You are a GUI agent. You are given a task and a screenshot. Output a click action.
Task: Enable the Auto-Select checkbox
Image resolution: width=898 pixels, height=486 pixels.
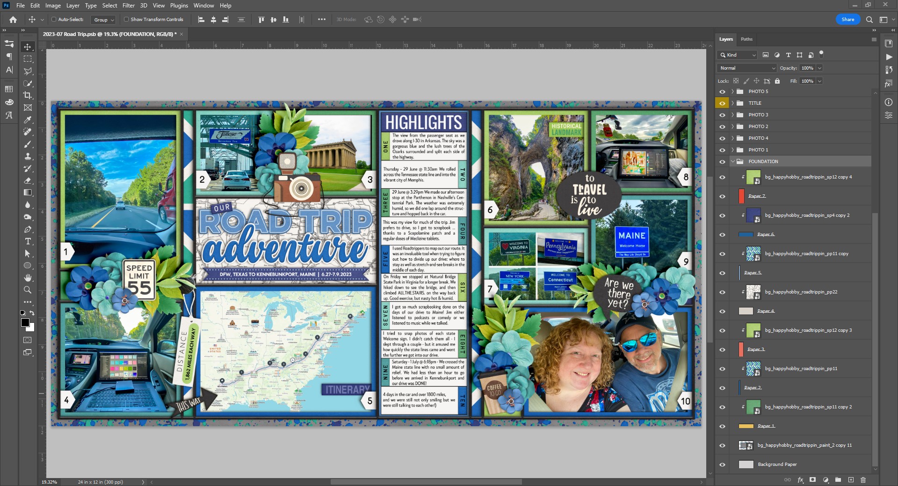53,19
